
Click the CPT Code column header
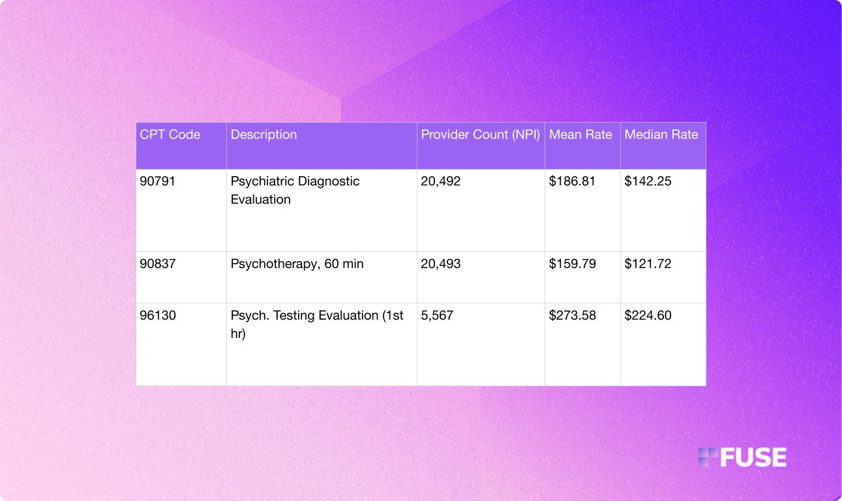point(169,134)
